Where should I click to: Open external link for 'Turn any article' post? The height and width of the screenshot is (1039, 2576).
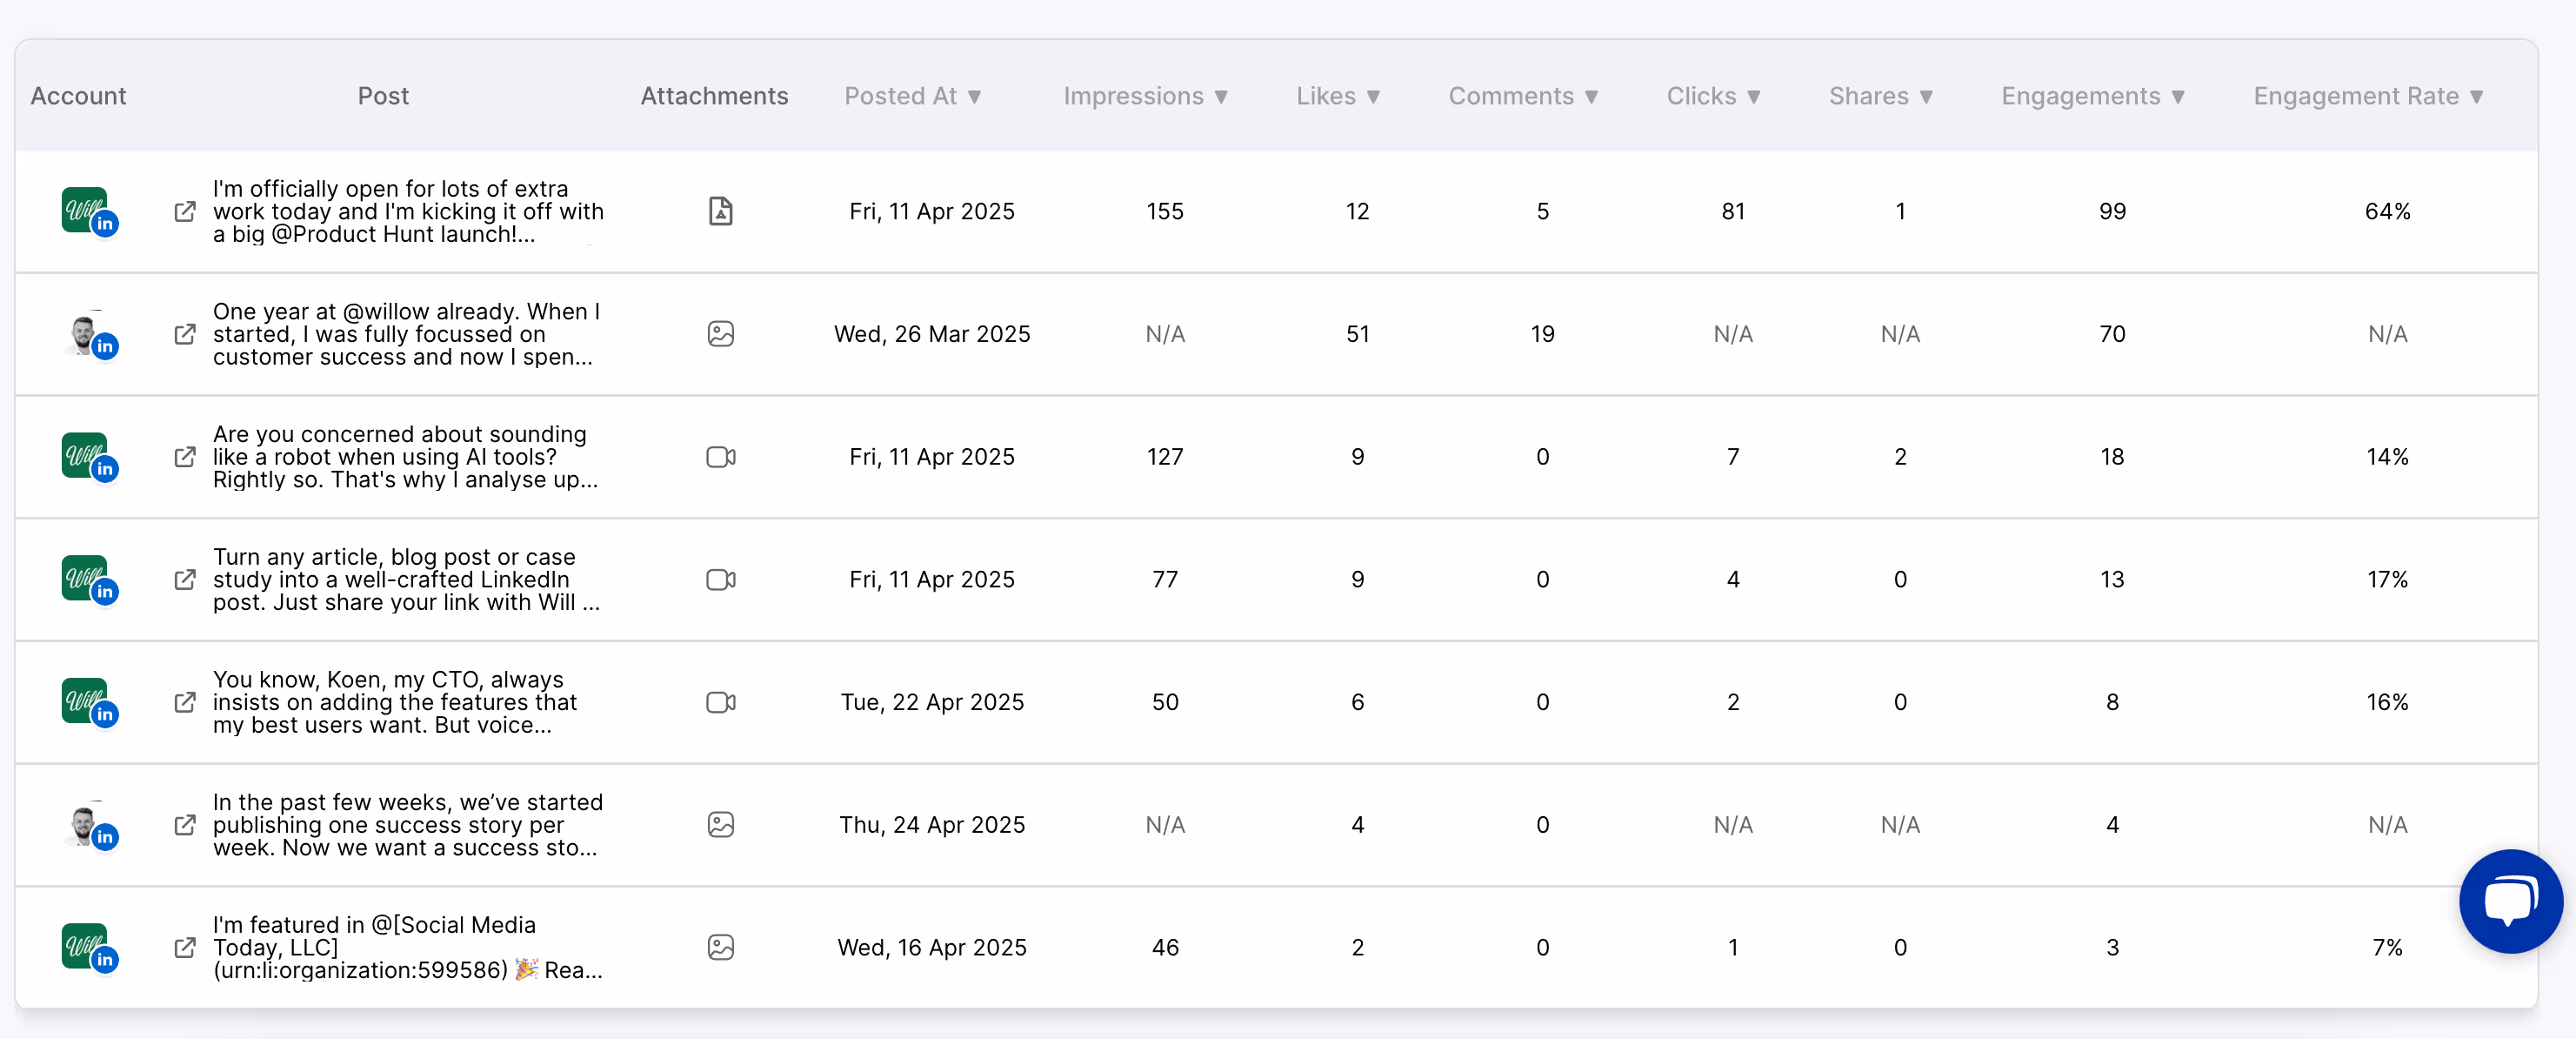click(x=185, y=580)
